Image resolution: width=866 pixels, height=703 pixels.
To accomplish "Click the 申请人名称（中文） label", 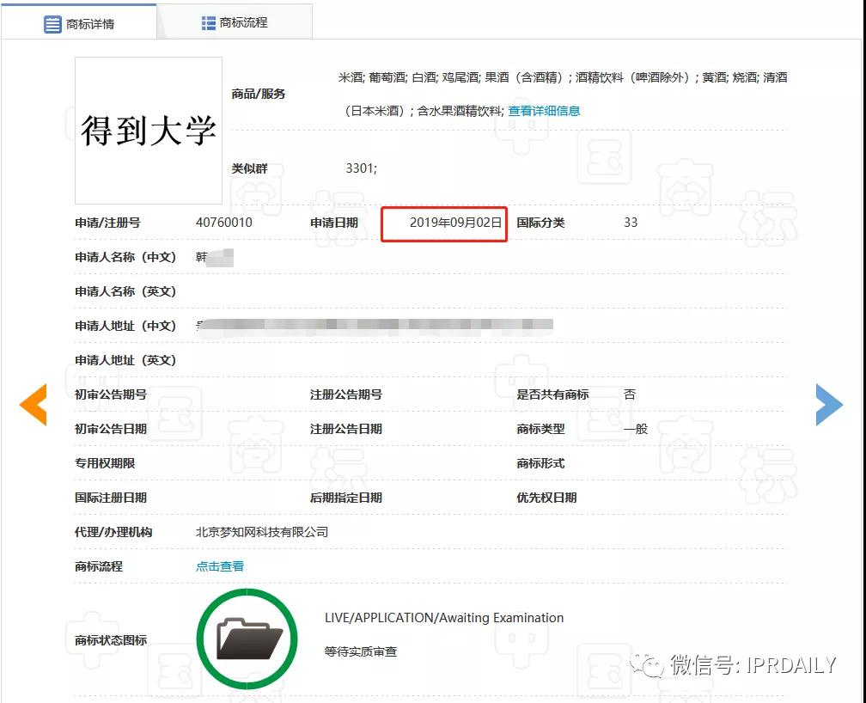I will (x=125, y=257).
